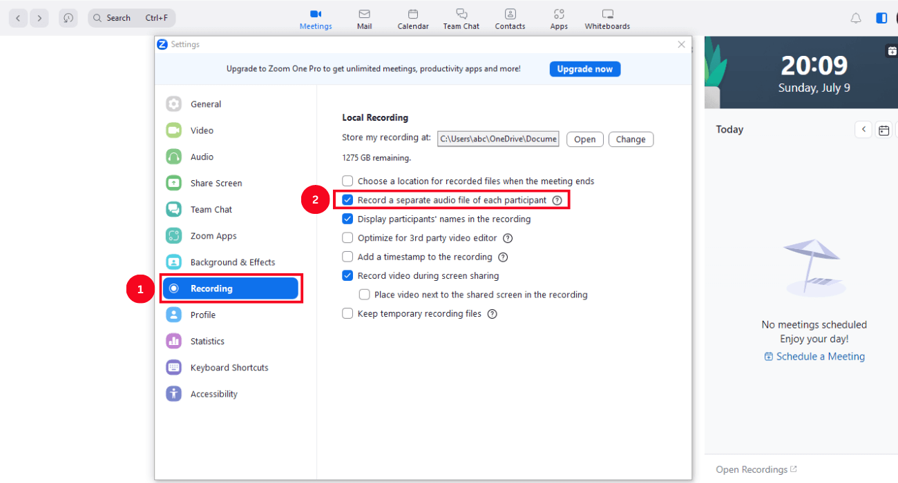Select Recording settings category
Screen dimensions: 898x483
[230, 288]
